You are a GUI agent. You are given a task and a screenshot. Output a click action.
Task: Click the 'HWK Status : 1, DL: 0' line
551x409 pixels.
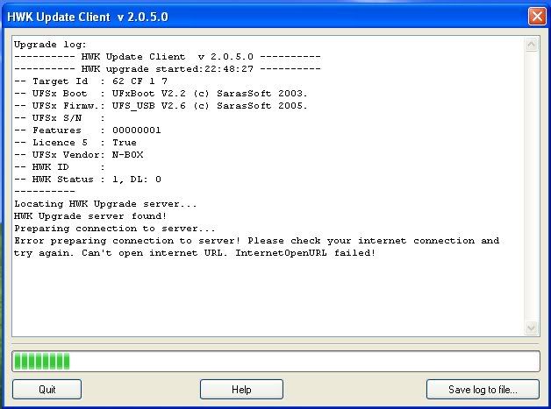[88, 180]
